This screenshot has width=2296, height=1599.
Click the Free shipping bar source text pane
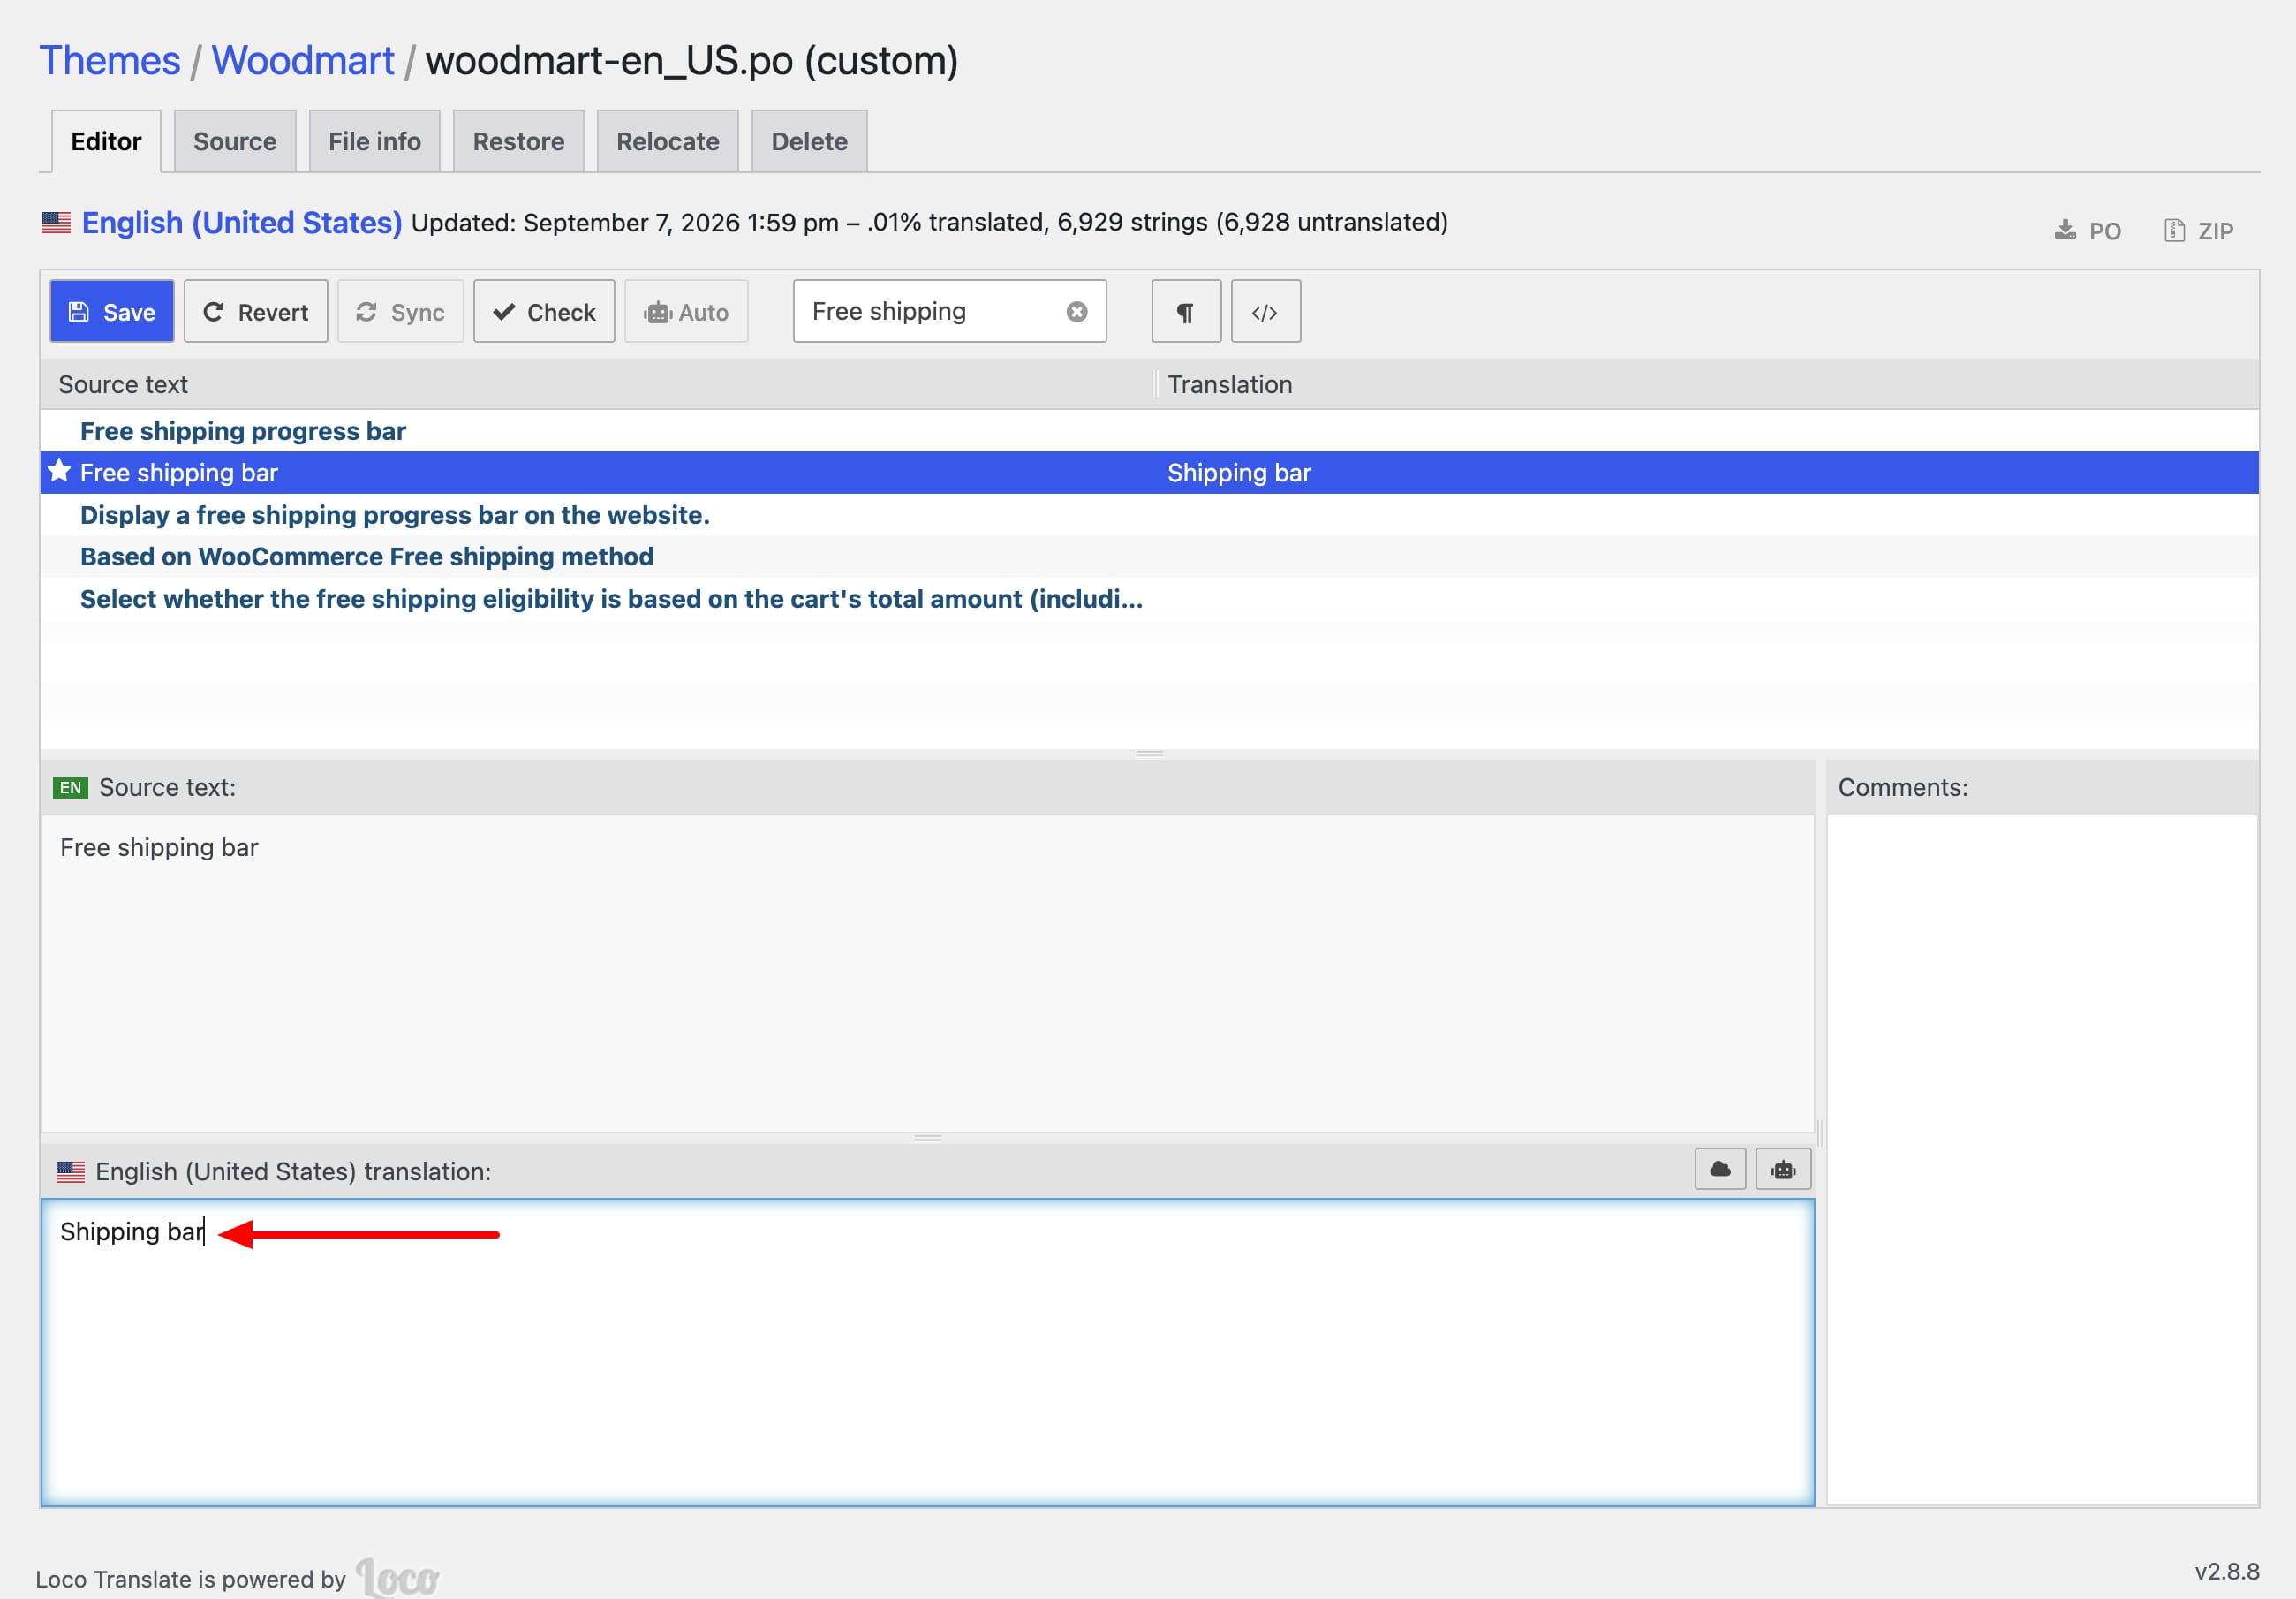point(927,973)
